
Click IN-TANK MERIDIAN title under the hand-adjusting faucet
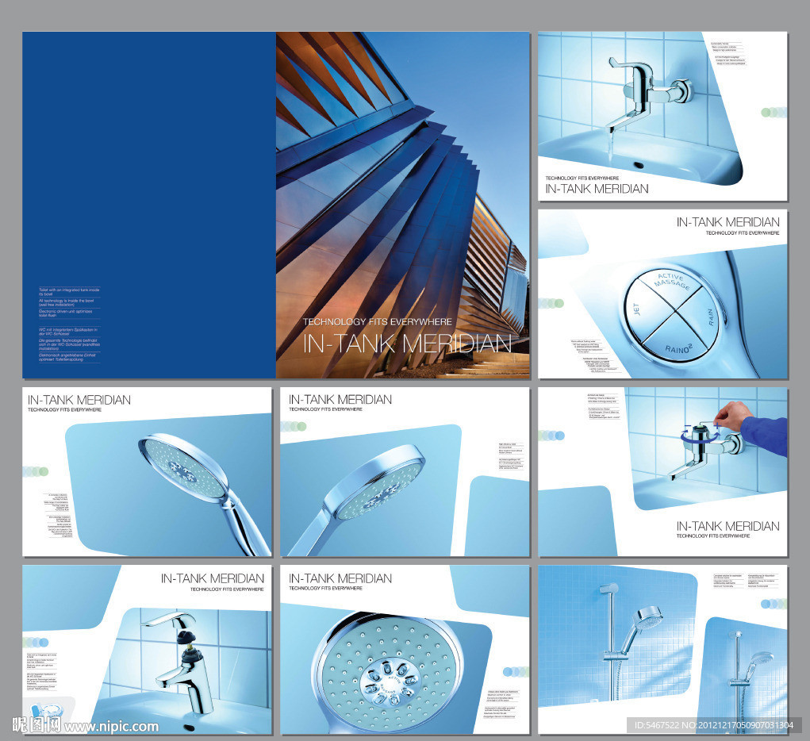click(x=727, y=526)
